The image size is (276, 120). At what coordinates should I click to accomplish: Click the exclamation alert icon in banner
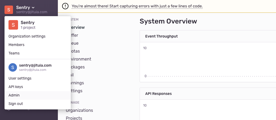point(65,6)
